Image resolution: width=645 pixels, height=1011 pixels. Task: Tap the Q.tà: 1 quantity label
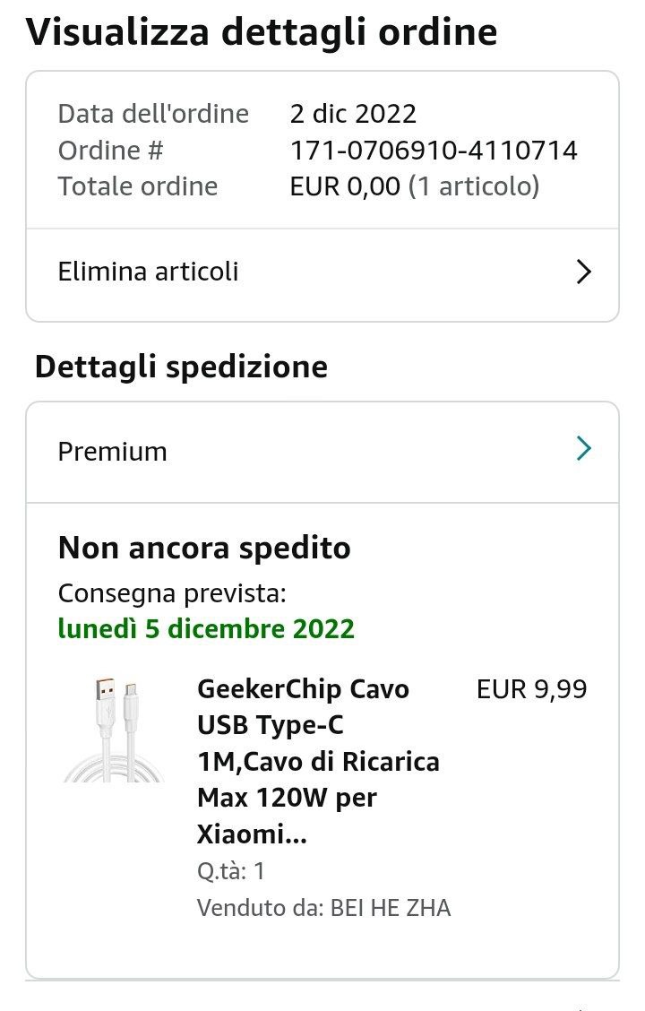point(231,871)
